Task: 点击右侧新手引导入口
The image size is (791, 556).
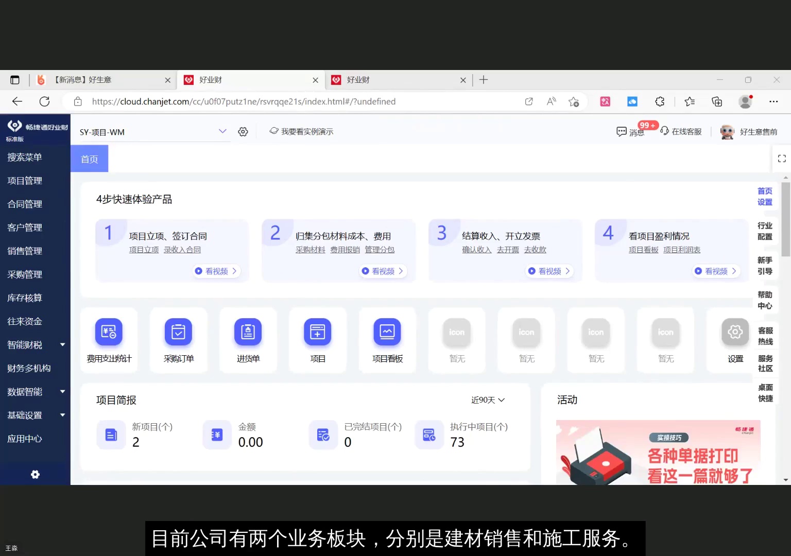Action: point(765,265)
